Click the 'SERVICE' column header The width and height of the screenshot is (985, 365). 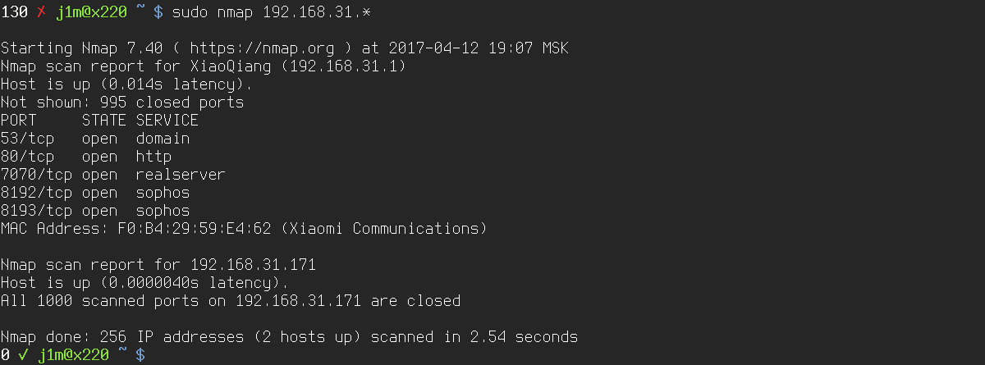click(167, 121)
